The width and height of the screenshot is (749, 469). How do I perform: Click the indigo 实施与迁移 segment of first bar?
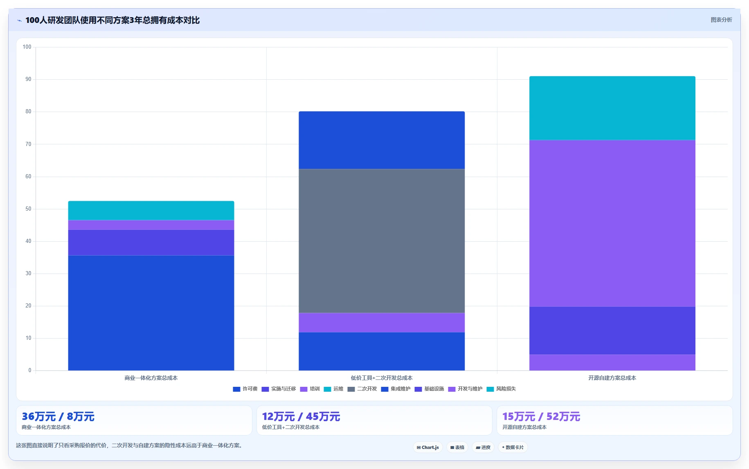tap(151, 242)
